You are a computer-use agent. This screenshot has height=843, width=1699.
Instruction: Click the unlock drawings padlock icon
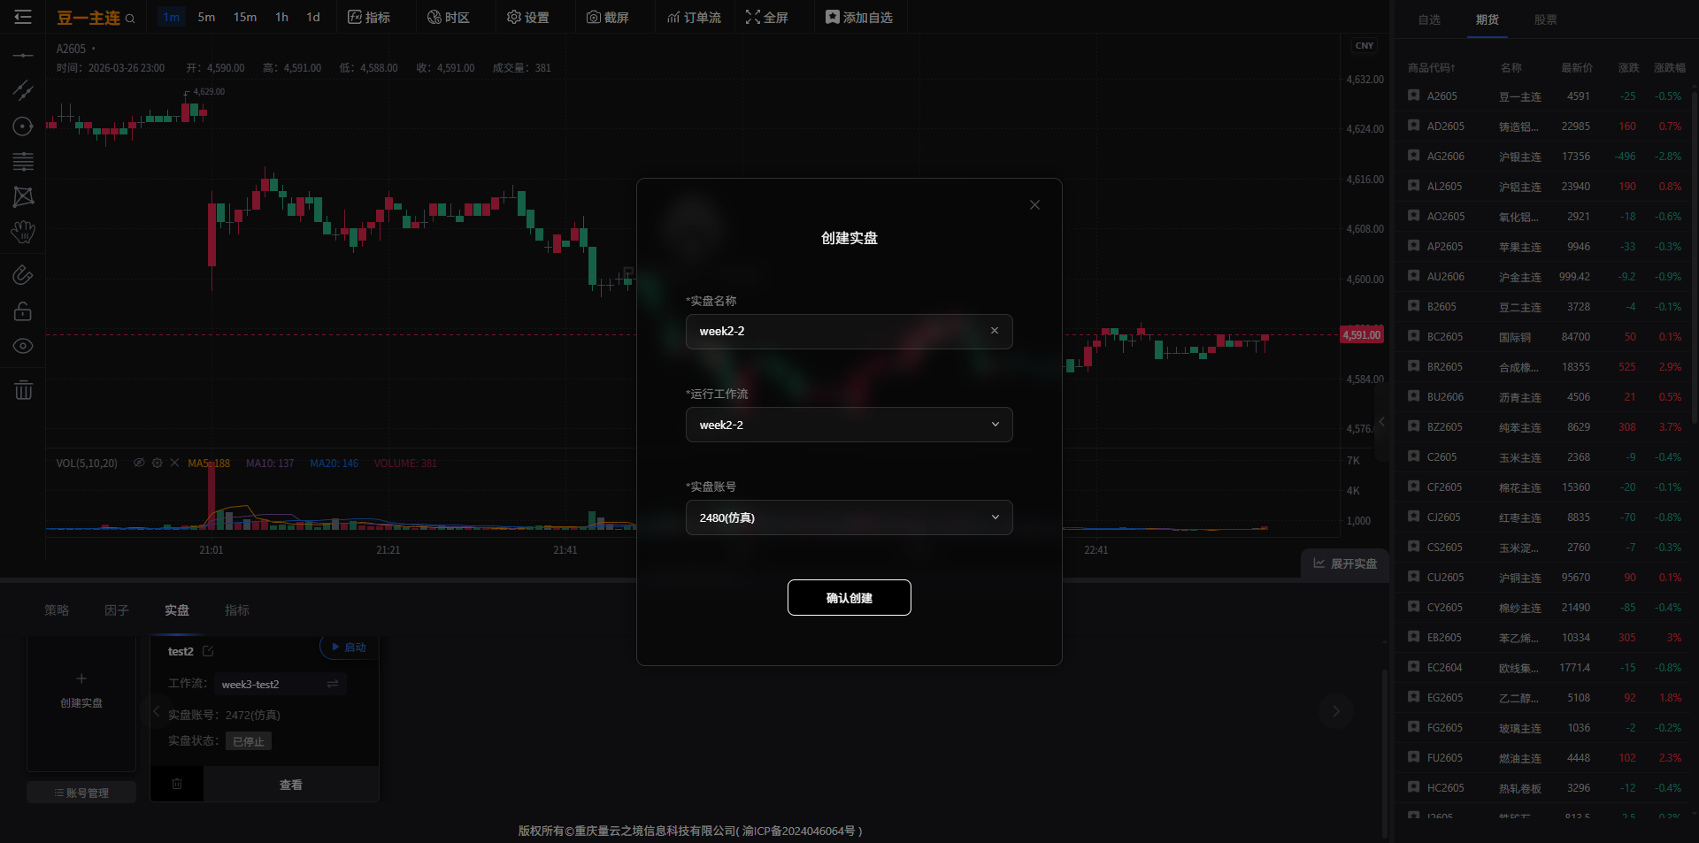[x=23, y=311]
